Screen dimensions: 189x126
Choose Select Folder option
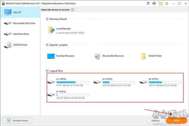[155, 56]
